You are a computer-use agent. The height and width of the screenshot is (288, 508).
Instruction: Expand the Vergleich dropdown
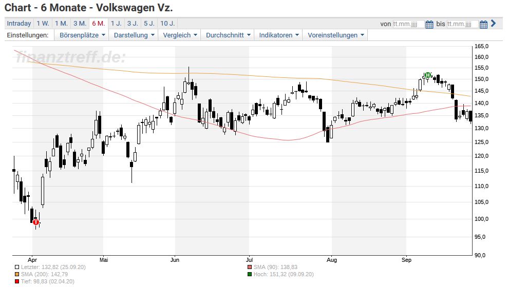[x=180, y=35]
